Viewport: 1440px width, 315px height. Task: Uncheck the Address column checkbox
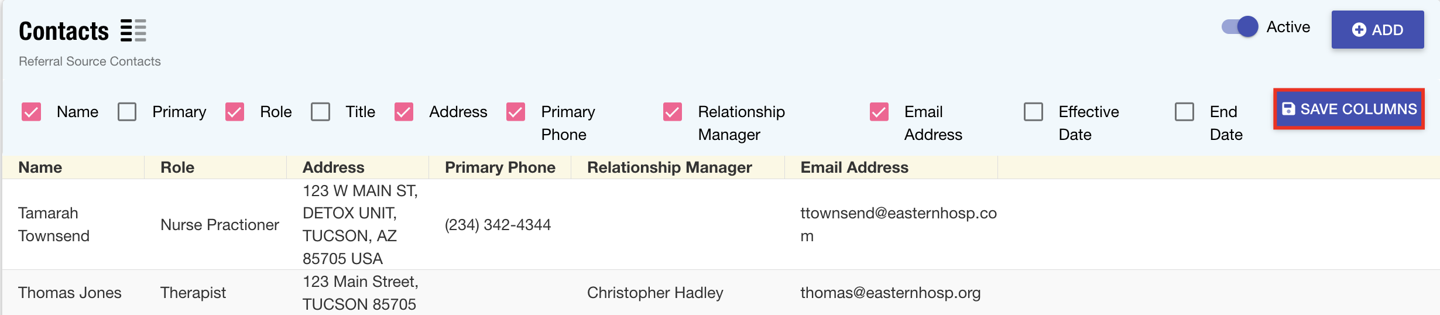click(404, 112)
